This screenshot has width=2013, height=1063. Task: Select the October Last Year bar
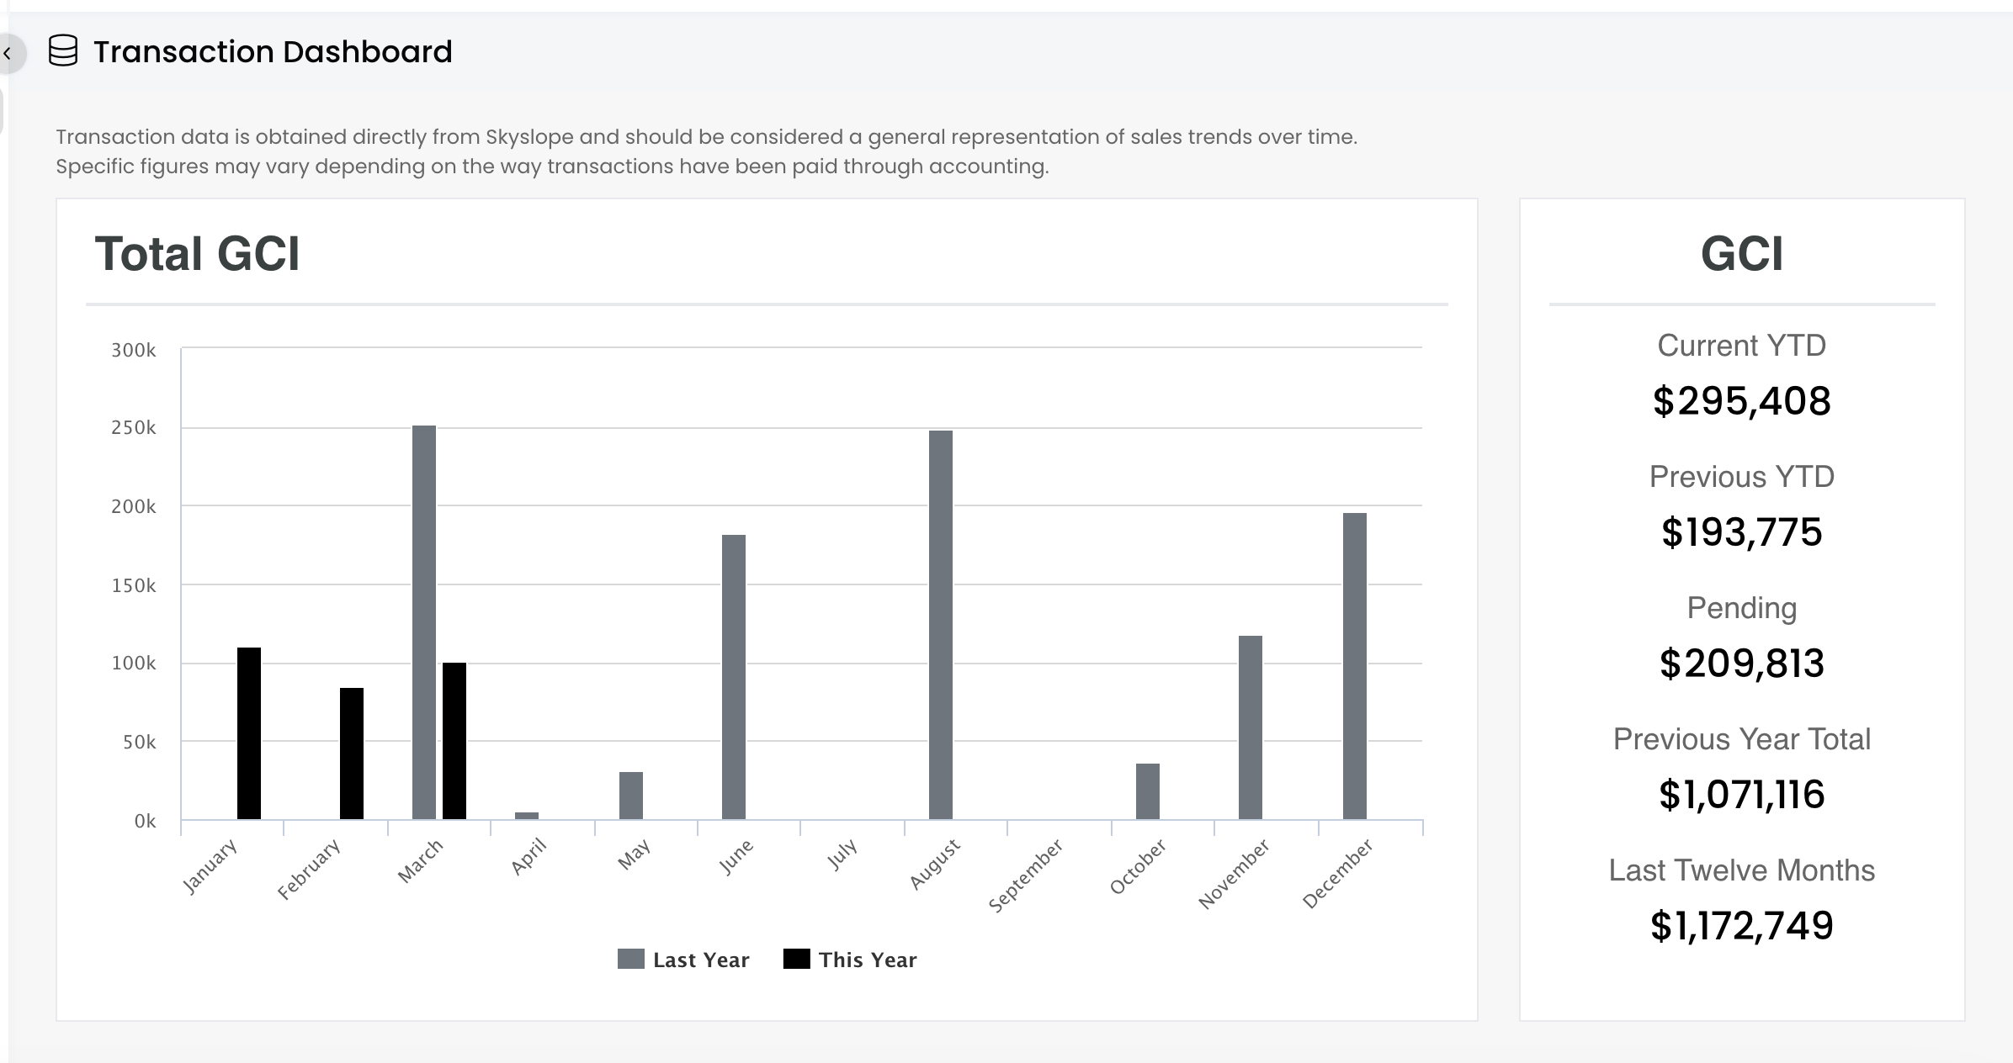coord(1148,791)
